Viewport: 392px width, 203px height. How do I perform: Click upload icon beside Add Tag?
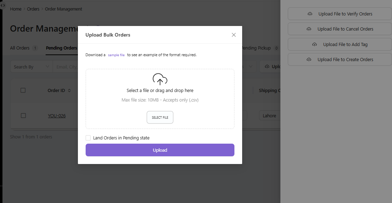click(314, 45)
